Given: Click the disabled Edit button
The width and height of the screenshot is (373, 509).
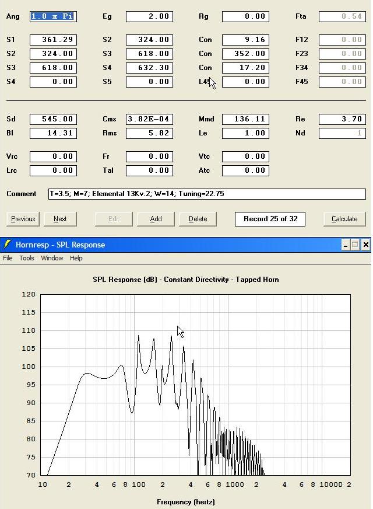Looking at the screenshot, I should point(114,219).
